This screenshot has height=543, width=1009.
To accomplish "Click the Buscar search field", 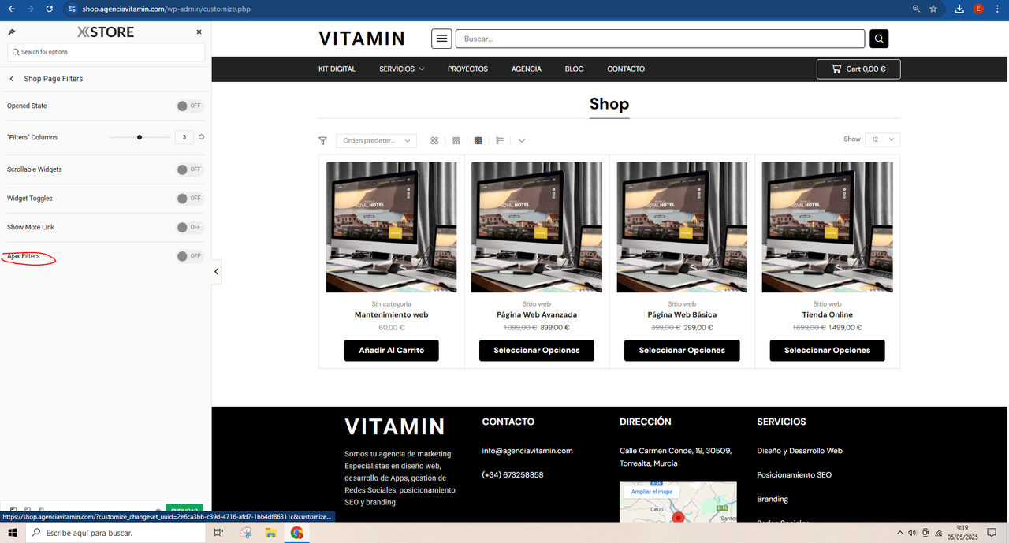I will pos(660,39).
